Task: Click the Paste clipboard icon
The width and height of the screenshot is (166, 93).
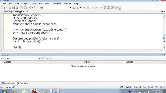Action: [25, 7]
